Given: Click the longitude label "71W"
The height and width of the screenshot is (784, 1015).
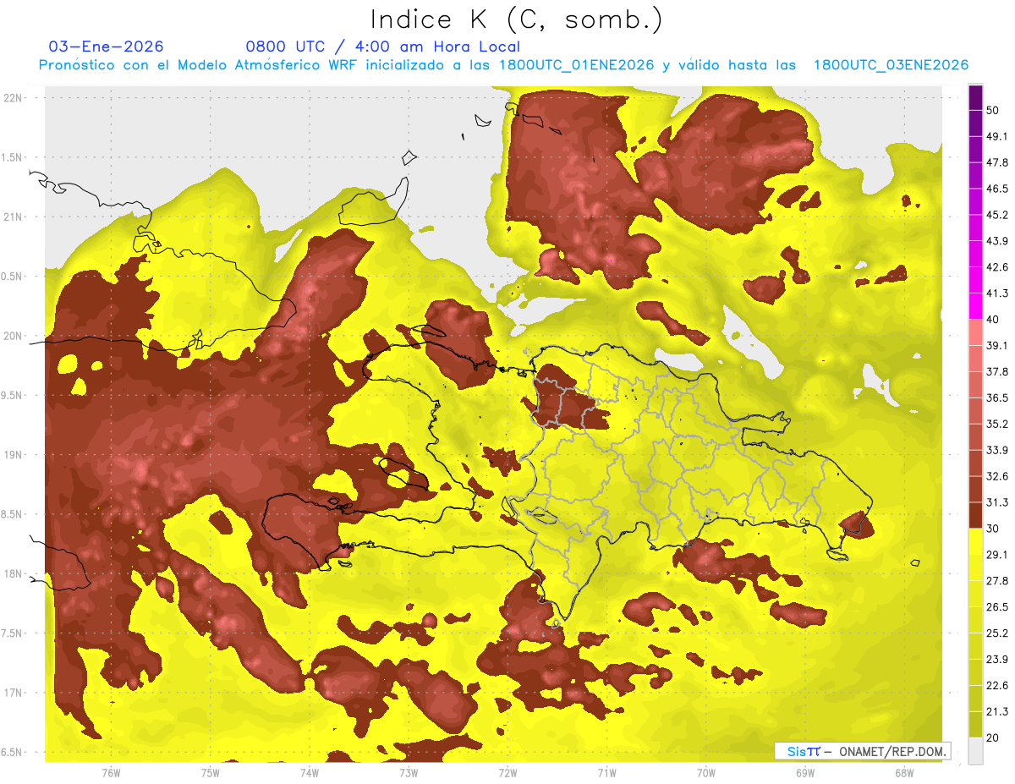Looking at the screenshot, I should click(x=606, y=773).
